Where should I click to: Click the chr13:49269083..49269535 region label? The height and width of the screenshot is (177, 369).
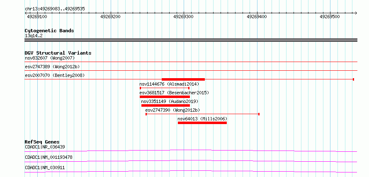tap(55, 9)
